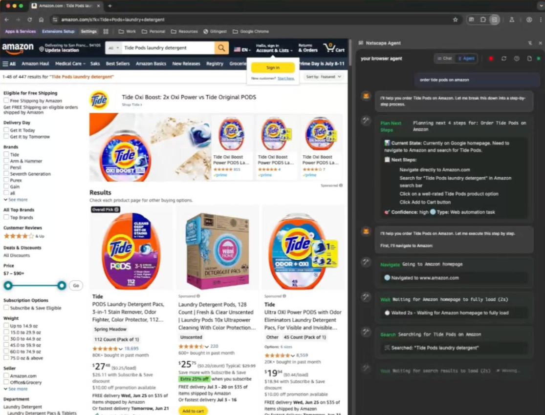Viewport: 545px width, 415px height.
Task: Open the search category All dropdown
Action: click(x=113, y=48)
